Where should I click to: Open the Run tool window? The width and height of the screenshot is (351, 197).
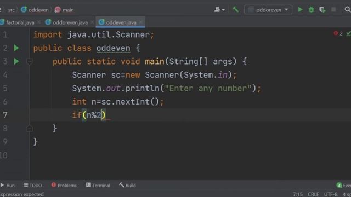[8, 186]
